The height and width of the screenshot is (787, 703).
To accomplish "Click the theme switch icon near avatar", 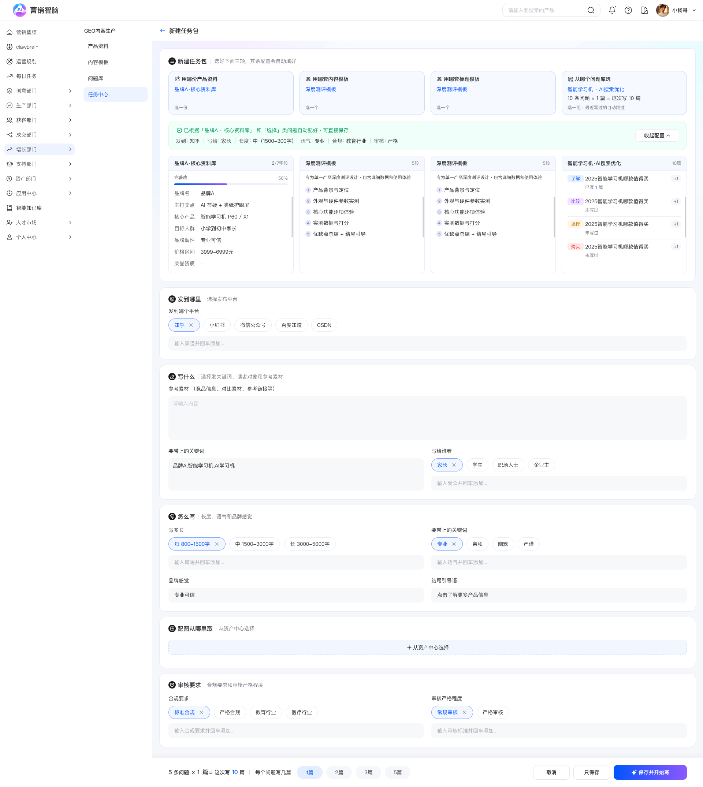I will [644, 10].
